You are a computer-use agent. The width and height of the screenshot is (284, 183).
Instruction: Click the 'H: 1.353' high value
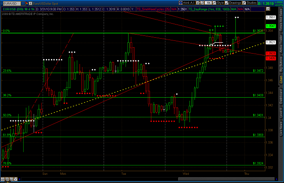click(x=81, y=9)
